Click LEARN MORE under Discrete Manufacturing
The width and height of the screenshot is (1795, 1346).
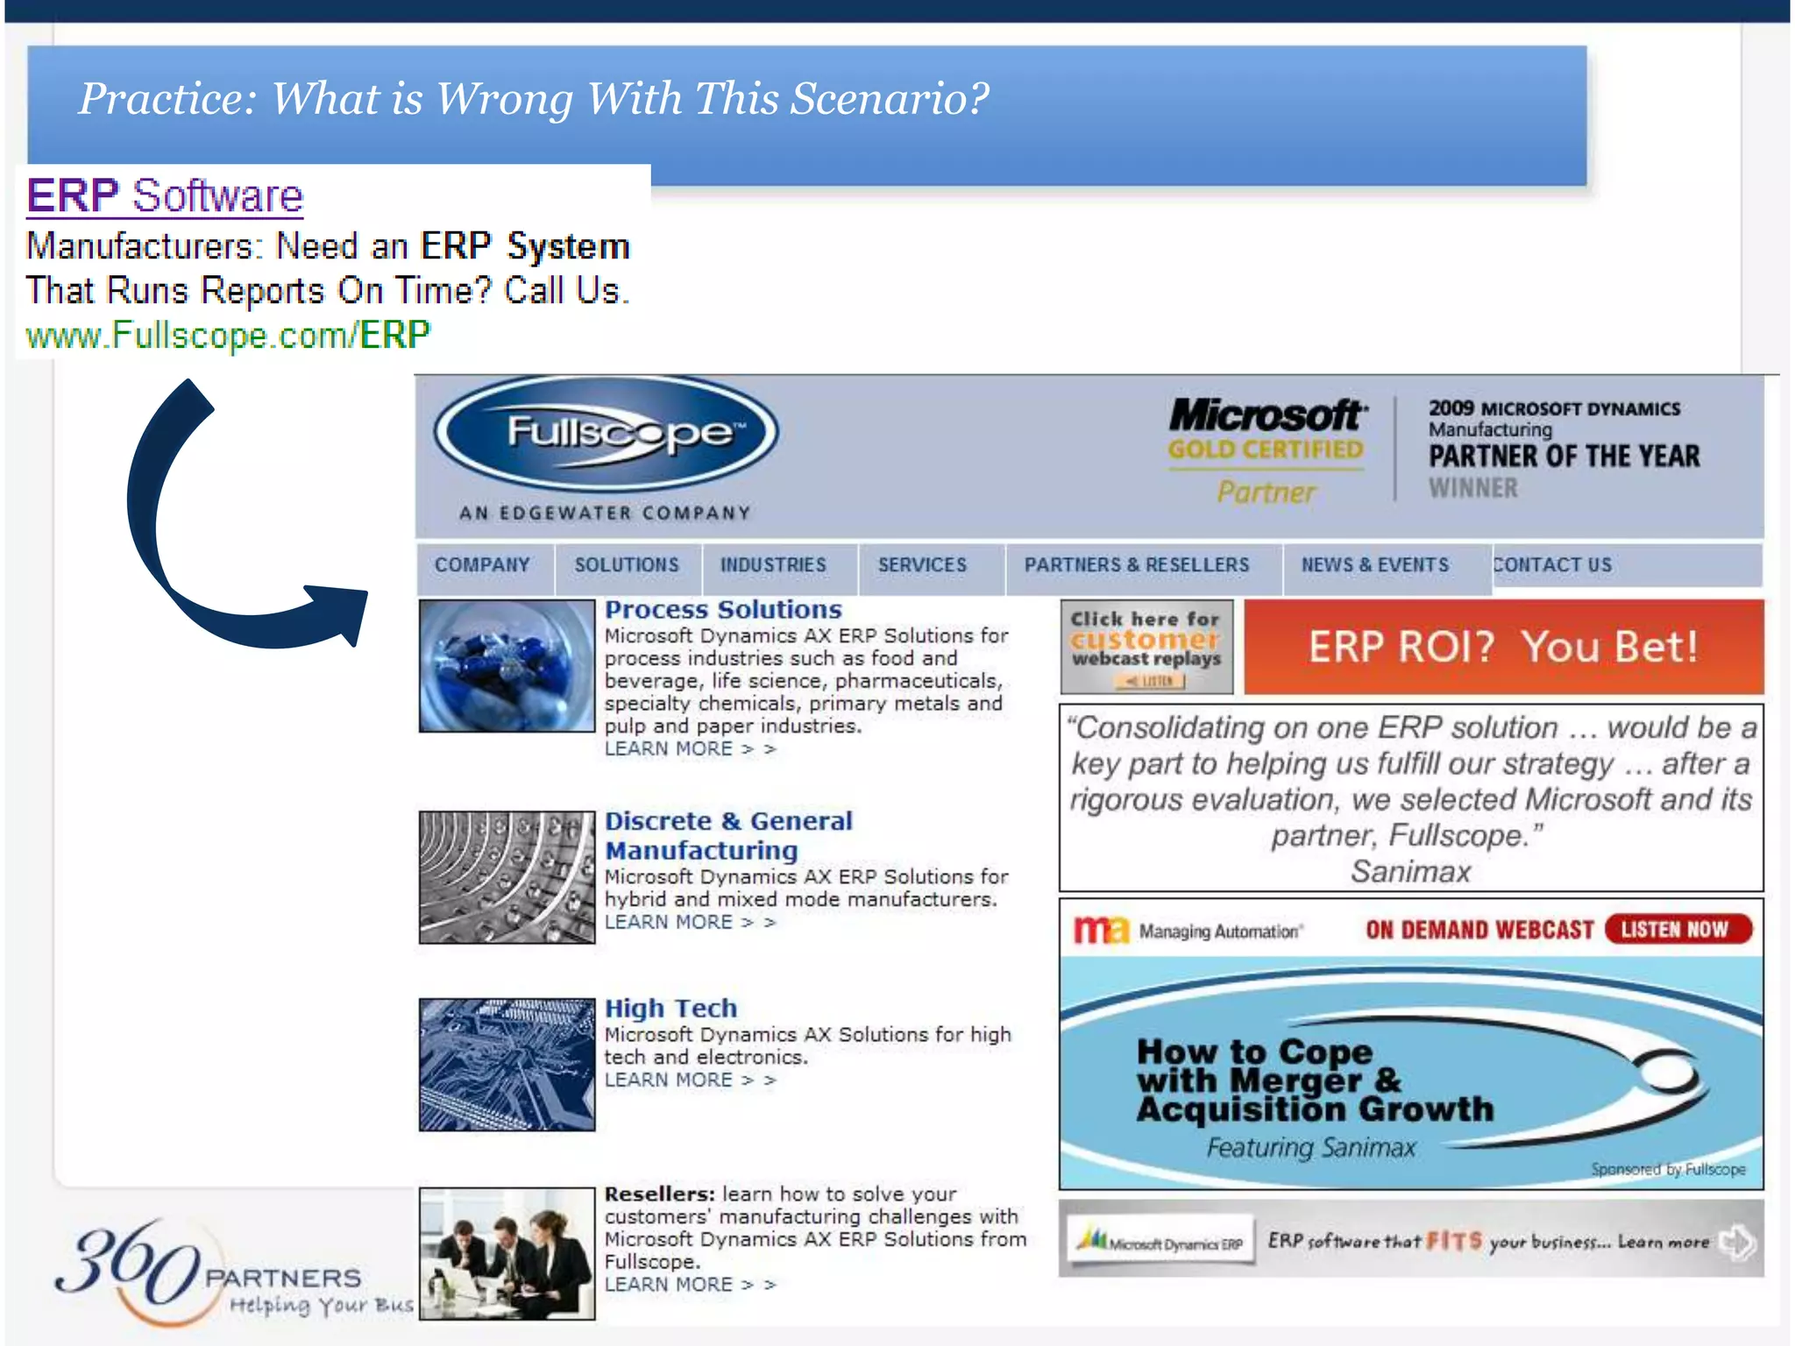pos(690,923)
